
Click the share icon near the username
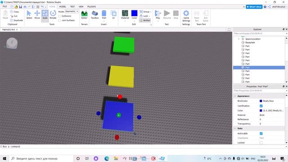pos(269,7)
